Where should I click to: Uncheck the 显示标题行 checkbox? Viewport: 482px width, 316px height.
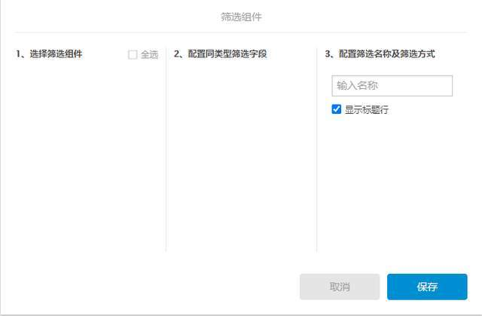click(337, 109)
